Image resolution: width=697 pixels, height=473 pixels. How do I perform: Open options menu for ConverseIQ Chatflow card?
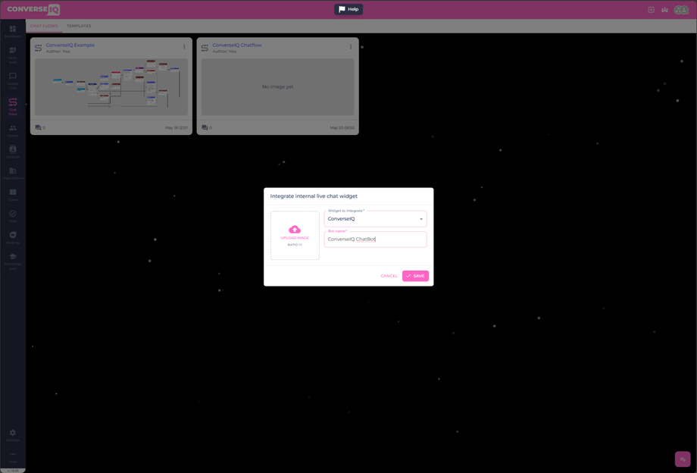tap(351, 47)
